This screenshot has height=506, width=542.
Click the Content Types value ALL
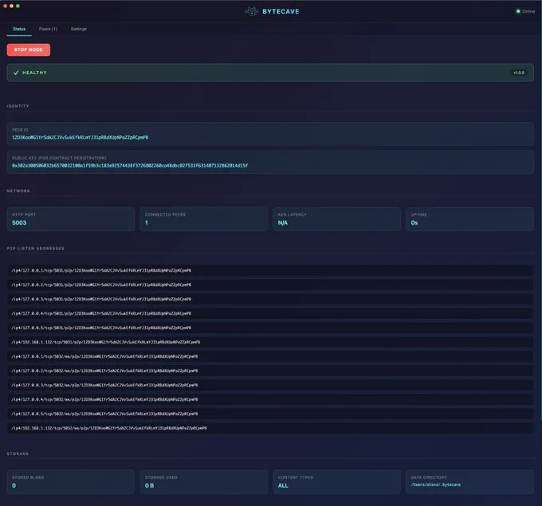(x=283, y=485)
